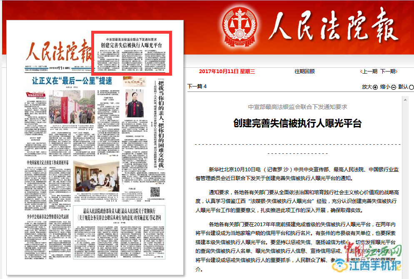Open the vertical 把我当你们的亲人 headline on the page

(161, 123)
